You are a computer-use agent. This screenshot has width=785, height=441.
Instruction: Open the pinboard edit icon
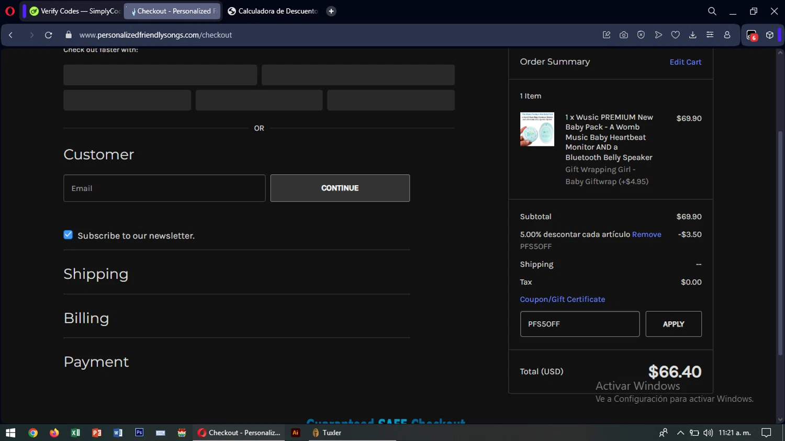click(x=607, y=35)
